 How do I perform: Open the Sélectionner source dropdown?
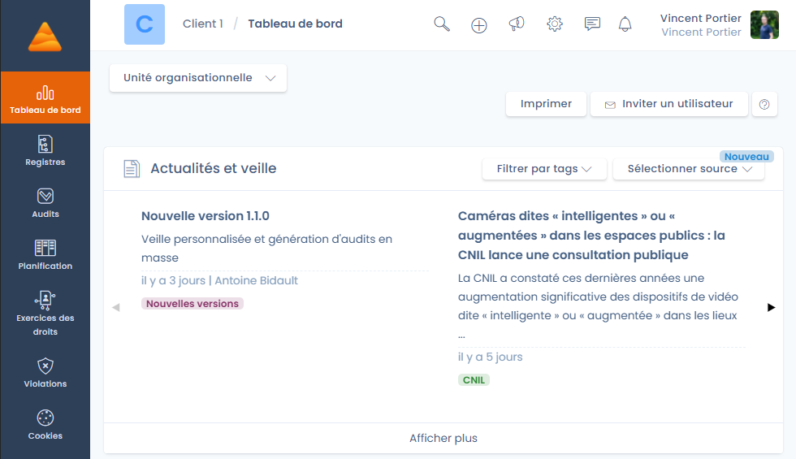point(689,169)
